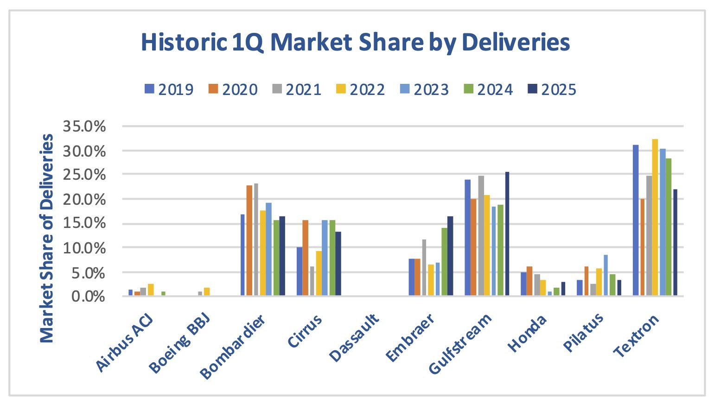Viewport: 714px width, 410px height.
Task: Click the 35.0% y-axis tick label
Action: coord(90,126)
